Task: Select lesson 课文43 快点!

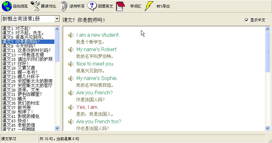Action: (28, 120)
